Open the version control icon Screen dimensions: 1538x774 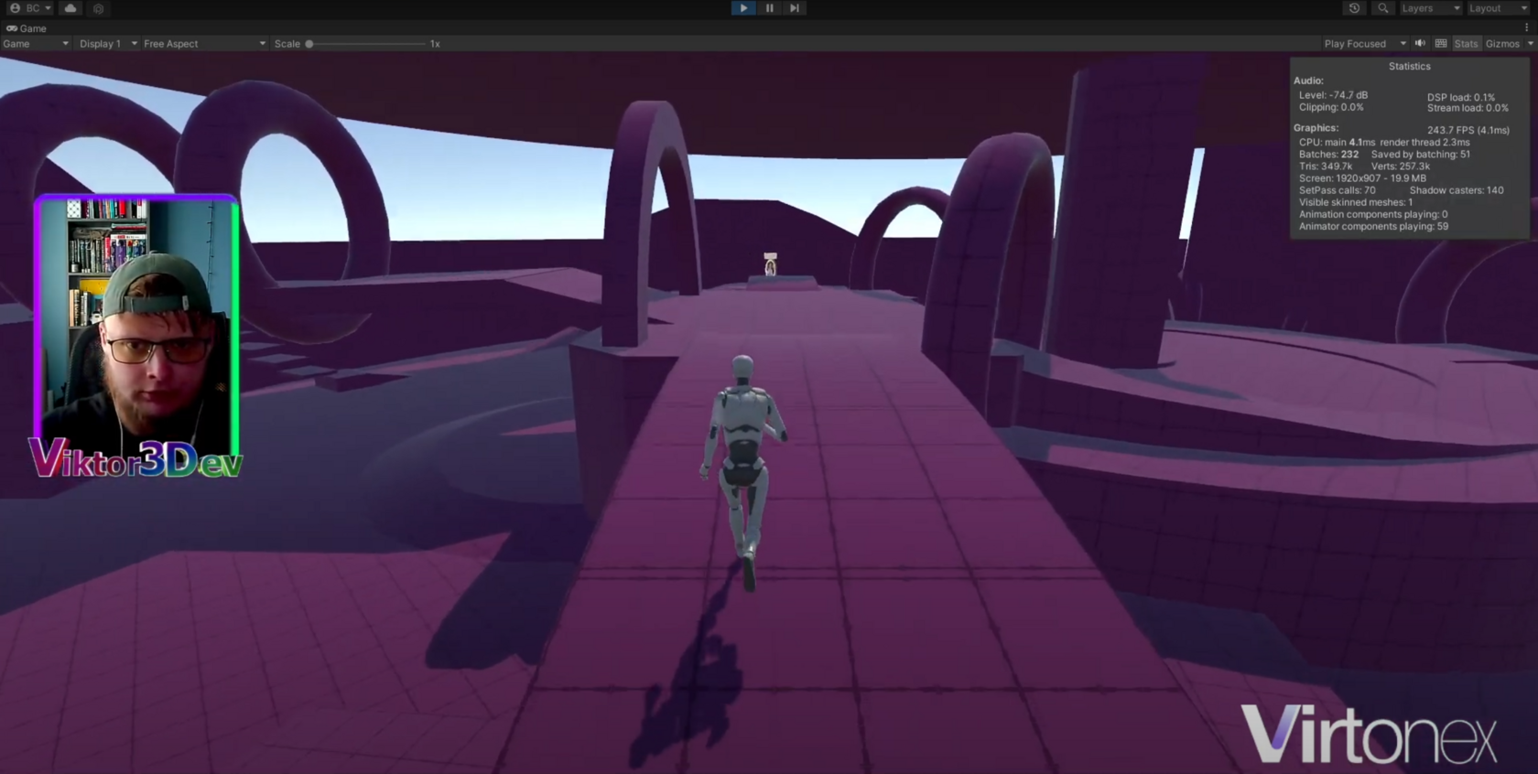point(99,8)
